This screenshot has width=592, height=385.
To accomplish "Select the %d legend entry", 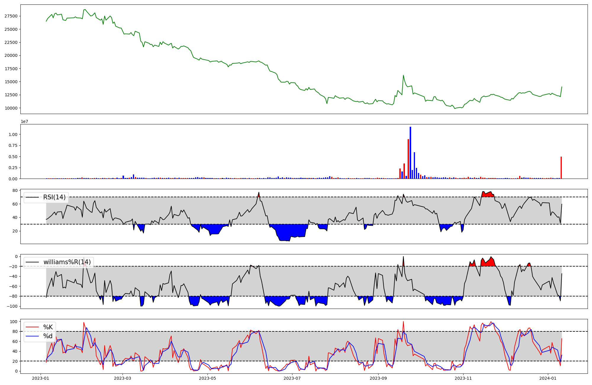I will [48, 336].
